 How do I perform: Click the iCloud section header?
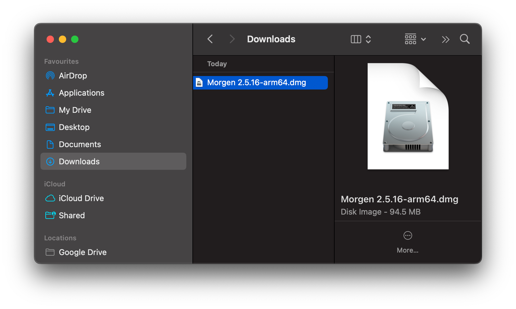(55, 184)
